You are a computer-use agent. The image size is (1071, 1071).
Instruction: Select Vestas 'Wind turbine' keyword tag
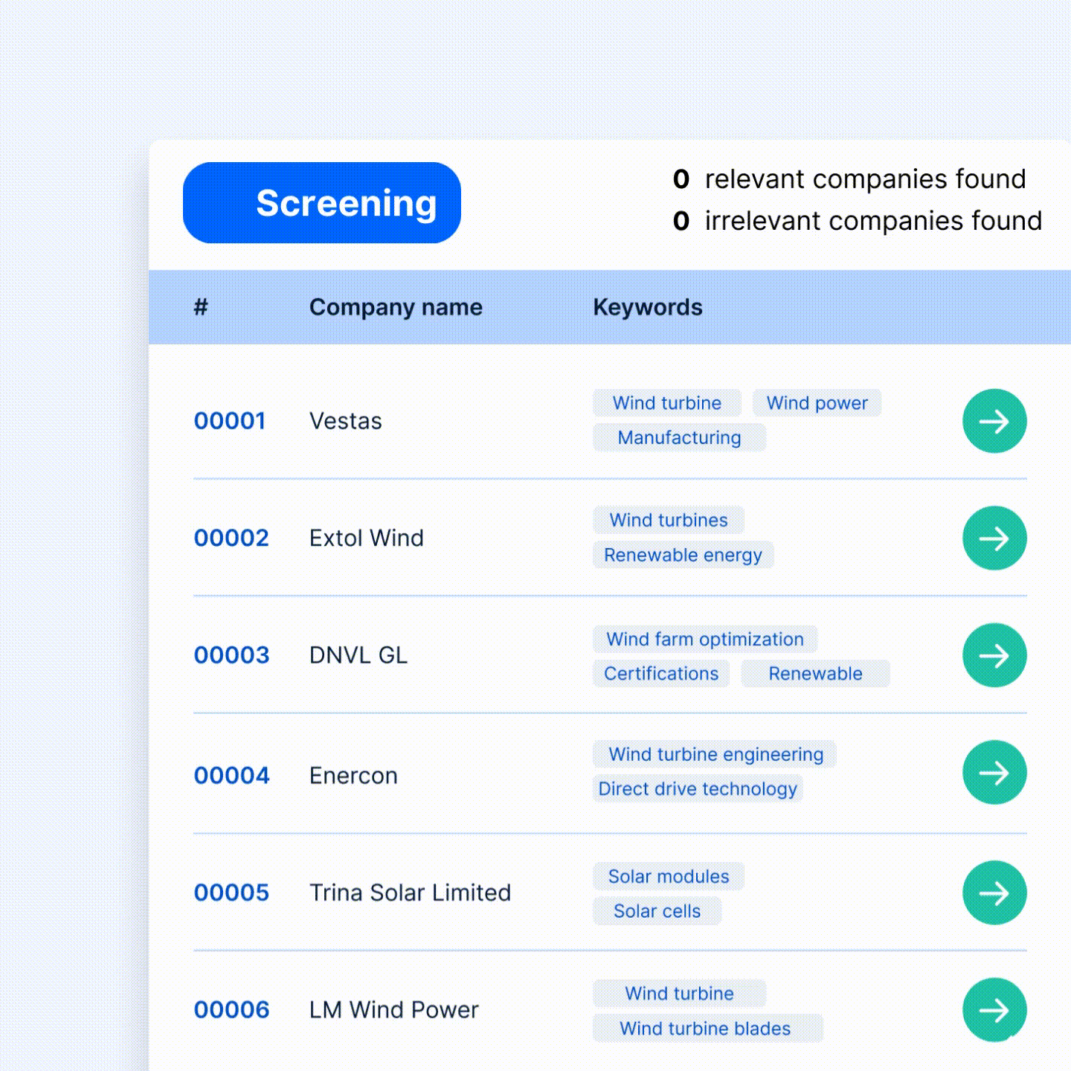click(667, 403)
